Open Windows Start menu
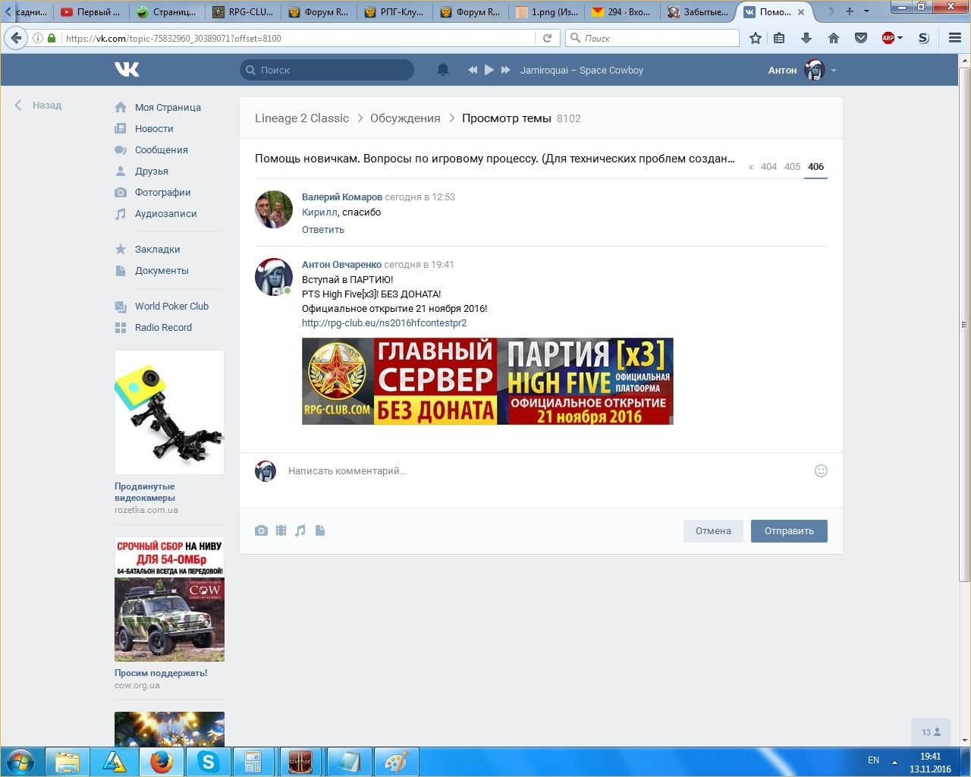The height and width of the screenshot is (777, 971). point(20,762)
